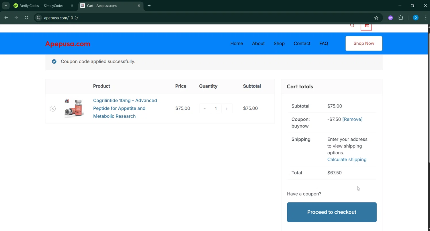Open the tab search dropdown arrow
The width and height of the screenshot is (430, 231).
(x=5, y=5)
